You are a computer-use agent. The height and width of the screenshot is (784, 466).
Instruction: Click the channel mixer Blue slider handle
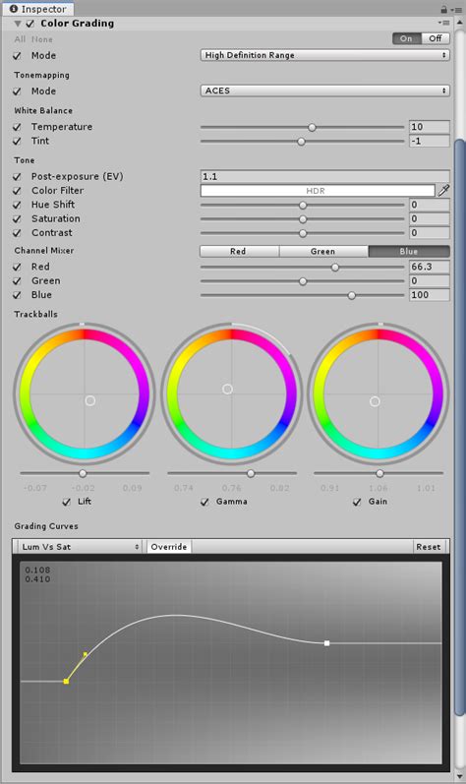click(352, 295)
